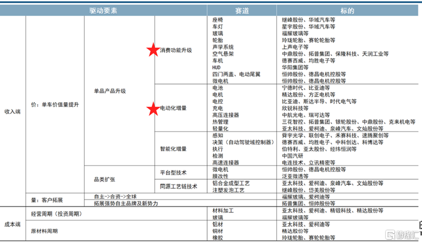
Task: Select the 经营周期(投资周期) cell
Action: (56, 214)
